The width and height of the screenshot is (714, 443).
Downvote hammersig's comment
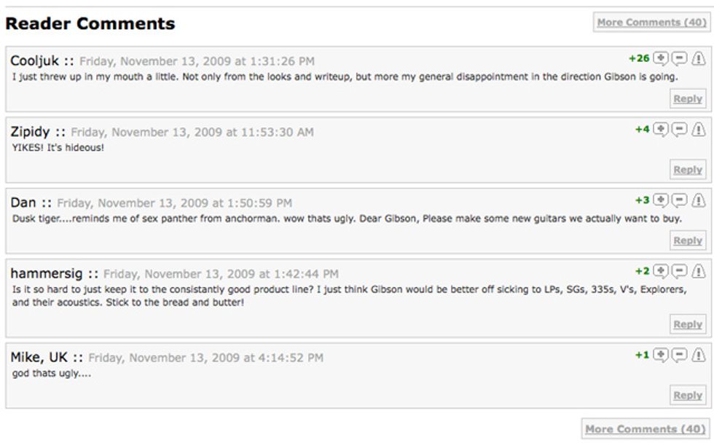[x=679, y=272]
